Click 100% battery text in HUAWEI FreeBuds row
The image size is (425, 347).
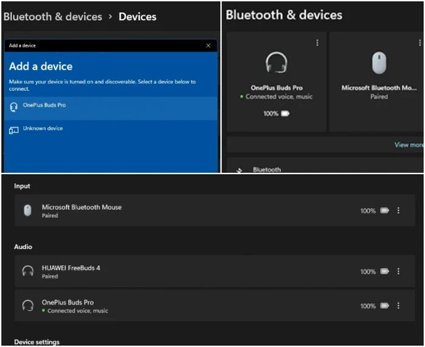(x=368, y=272)
